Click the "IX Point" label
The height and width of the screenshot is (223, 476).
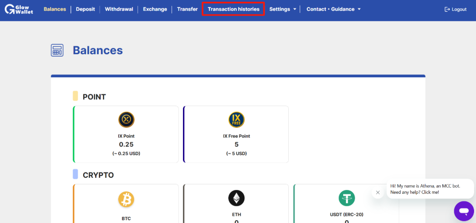(126, 136)
